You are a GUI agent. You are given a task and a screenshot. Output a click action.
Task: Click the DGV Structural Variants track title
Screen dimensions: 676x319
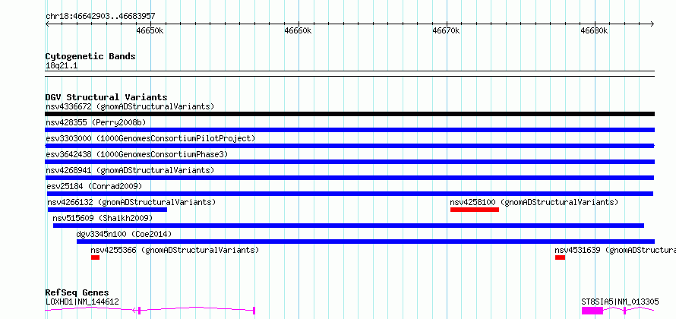click(x=106, y=97)
